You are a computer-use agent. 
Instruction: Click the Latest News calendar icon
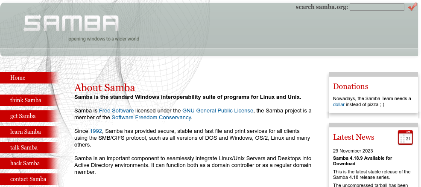click(405, 138)
